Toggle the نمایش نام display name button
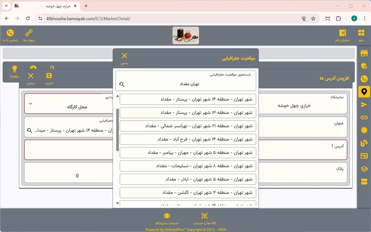Screen dimensions: 371x232 pos(342,35)
